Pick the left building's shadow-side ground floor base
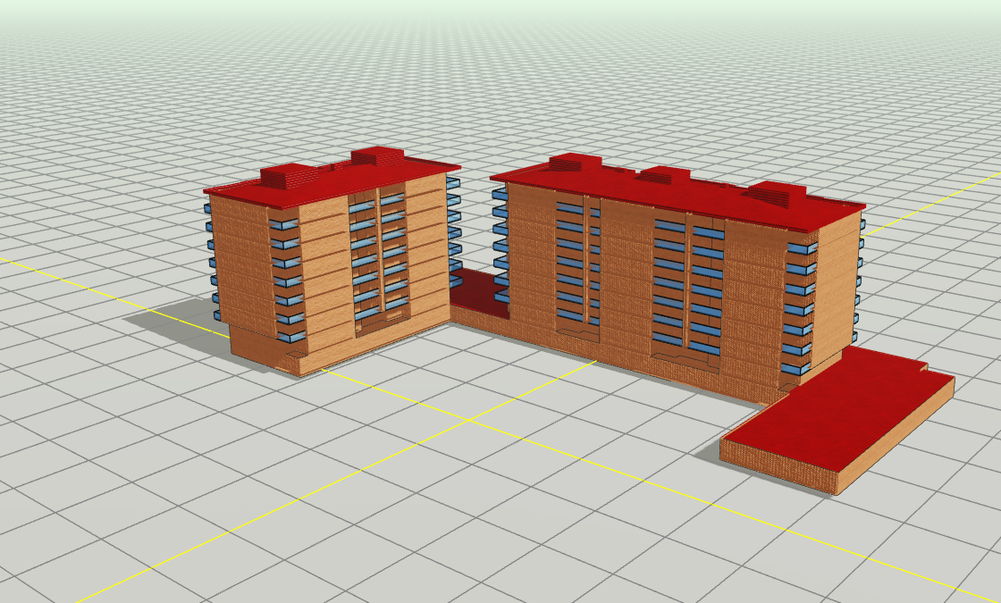 tap(265, 349)
